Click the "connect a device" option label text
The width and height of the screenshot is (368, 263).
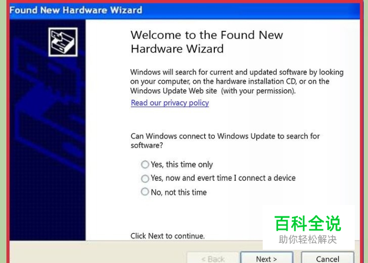pyautogui.click(x=223, y=178)
